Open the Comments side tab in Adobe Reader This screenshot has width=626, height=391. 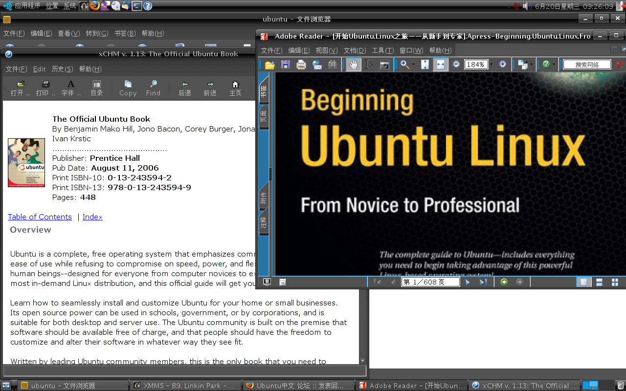point(264,223)
